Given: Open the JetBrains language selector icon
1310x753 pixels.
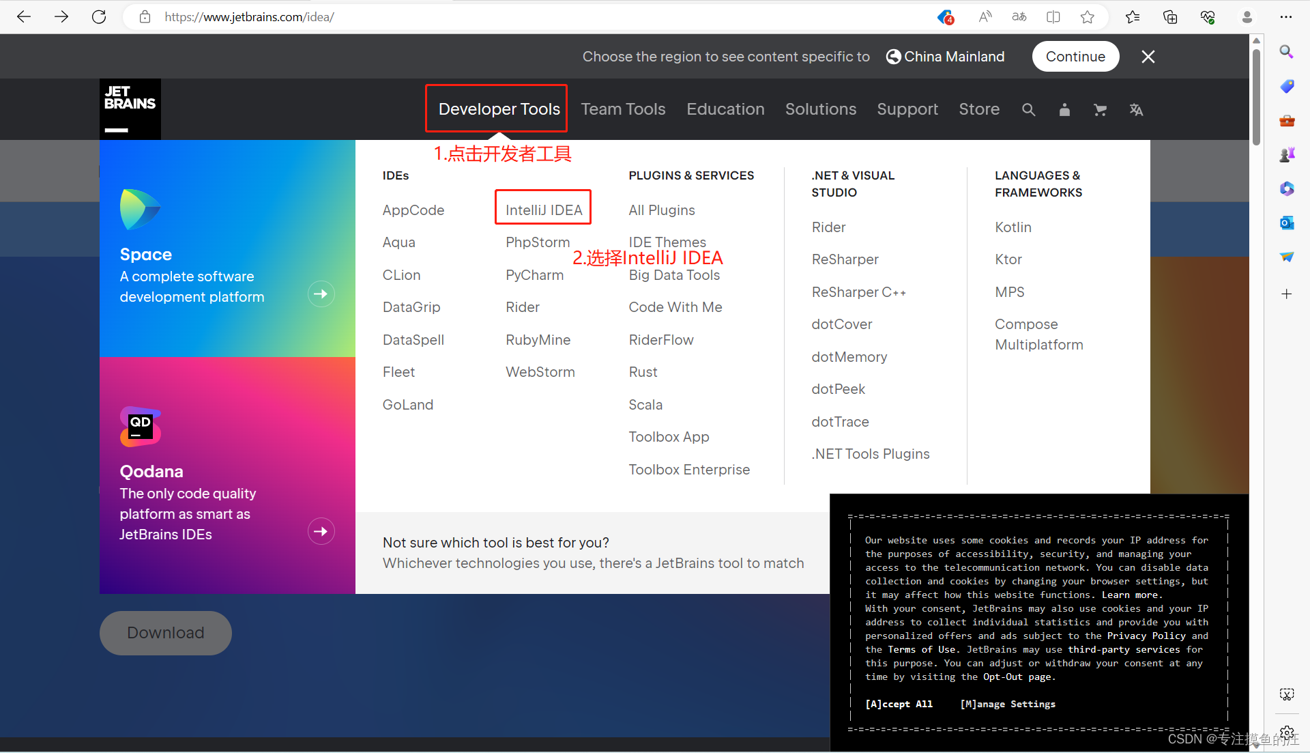Looking at the screenshot, I should point(1136,110).
